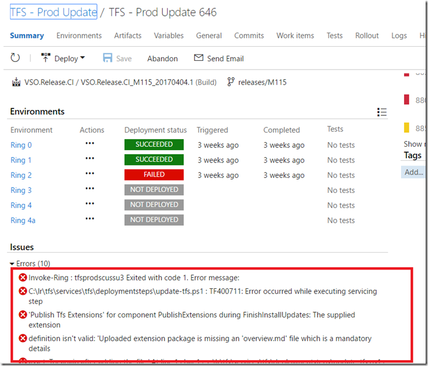Click the Issues section heading
This screenshot has width=428, height=366.
(x=22, y=247)
